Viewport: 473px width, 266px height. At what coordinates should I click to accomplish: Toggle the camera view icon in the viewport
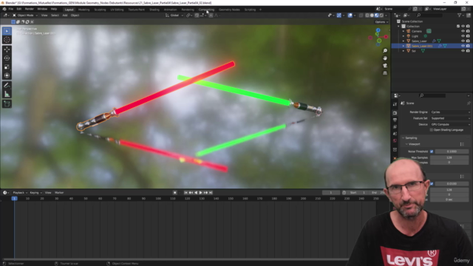[385, 66]
